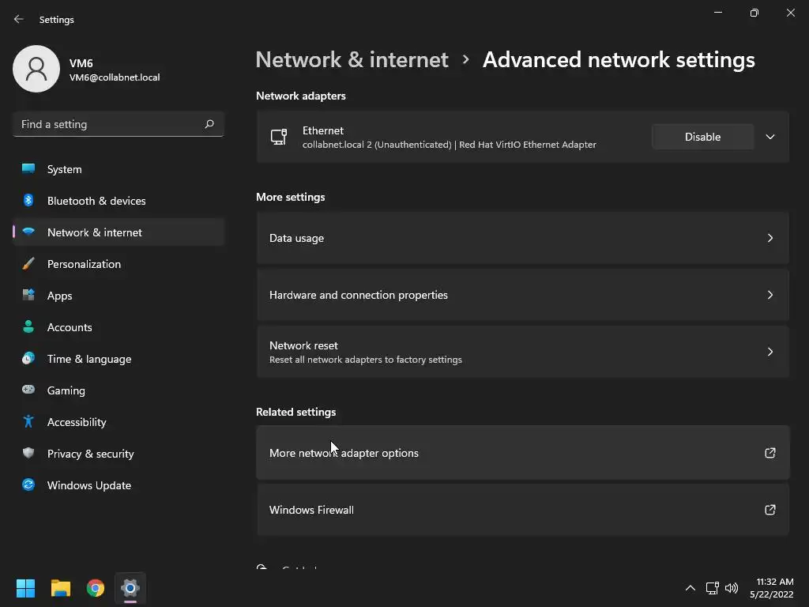
Task: Select Personalization in the sidebar
Action: pos(84,264)
